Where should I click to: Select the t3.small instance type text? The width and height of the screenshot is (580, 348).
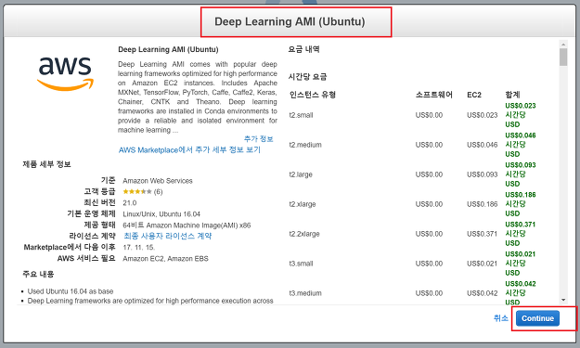click(x=301, y=264)
